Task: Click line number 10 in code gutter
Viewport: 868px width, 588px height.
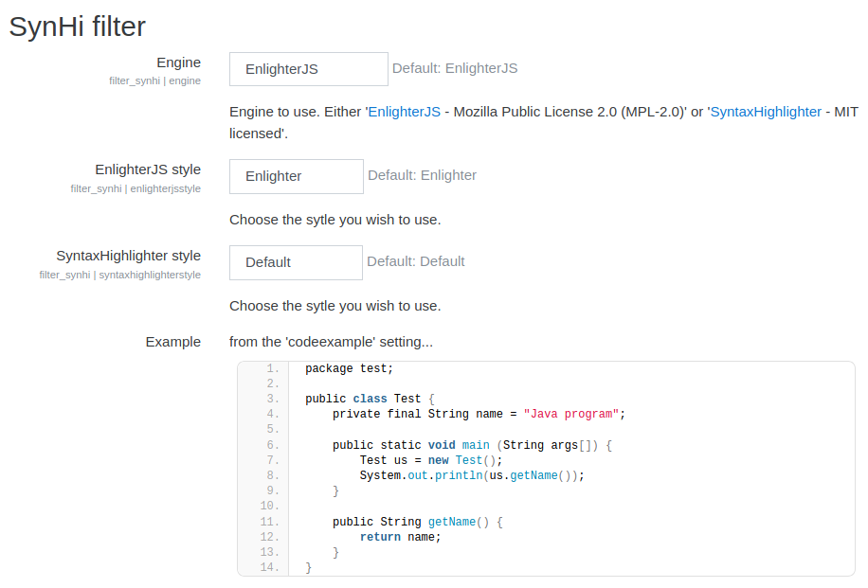Action: [x=270, y=507]
